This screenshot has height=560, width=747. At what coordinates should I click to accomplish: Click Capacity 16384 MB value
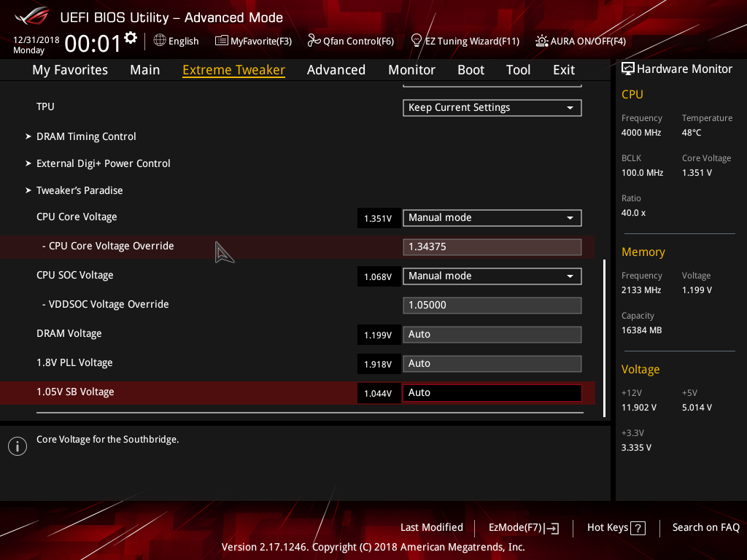tap(642, 330)
